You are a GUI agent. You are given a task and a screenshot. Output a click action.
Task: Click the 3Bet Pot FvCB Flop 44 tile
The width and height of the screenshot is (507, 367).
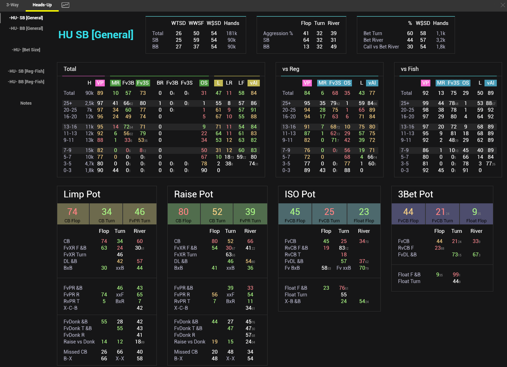tap(408, 214)
